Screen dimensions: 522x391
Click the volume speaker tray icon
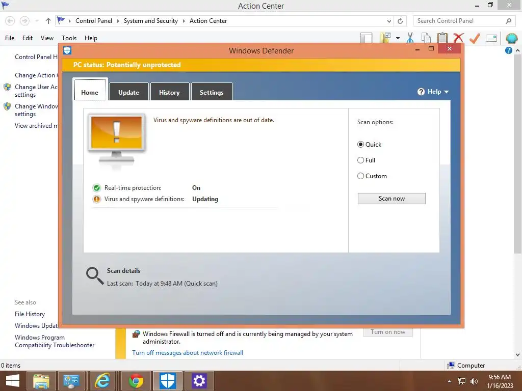pyautogui.click(x=474, y=381)
